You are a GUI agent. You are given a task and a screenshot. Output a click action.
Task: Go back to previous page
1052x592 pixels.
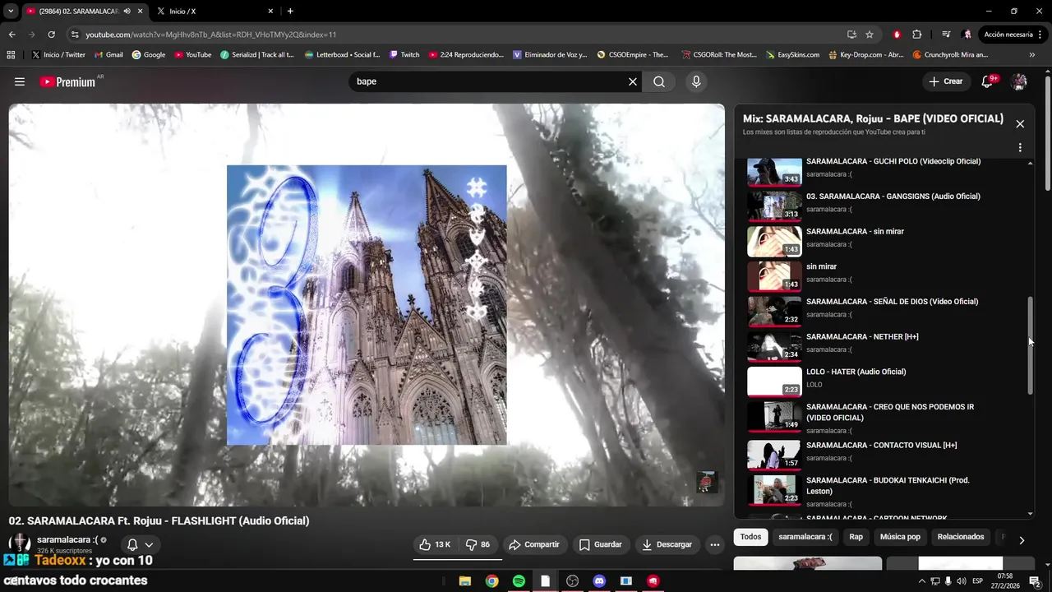click(12, 35)
